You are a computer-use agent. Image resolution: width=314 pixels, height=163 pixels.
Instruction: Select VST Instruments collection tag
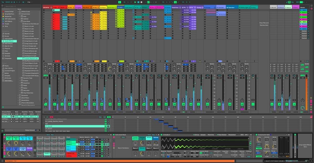[x=10, y=19]
